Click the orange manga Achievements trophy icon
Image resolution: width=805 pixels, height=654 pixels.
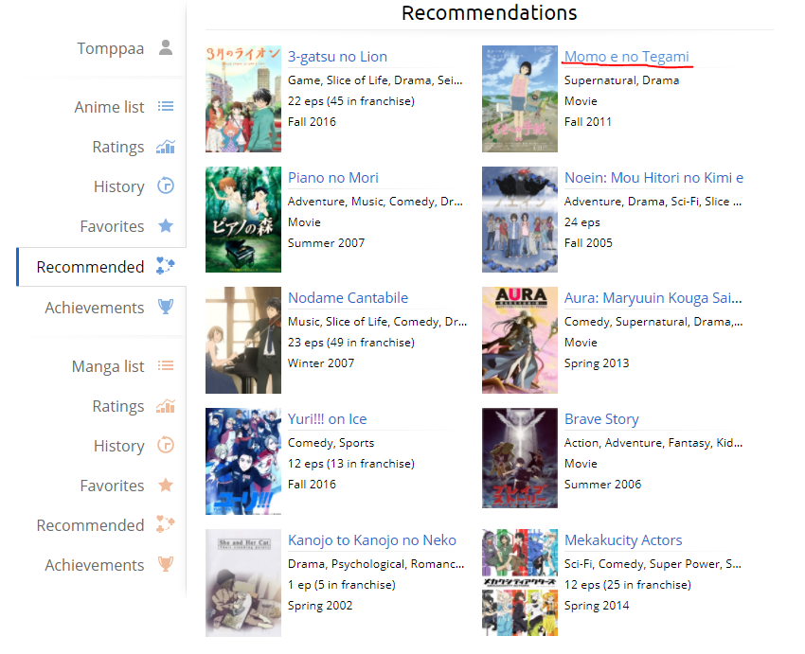tap(166, 564)
